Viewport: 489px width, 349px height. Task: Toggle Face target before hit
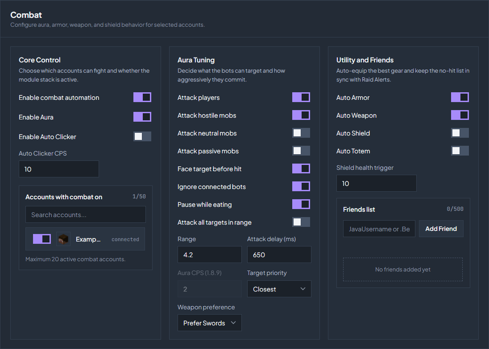coord(301,168)
